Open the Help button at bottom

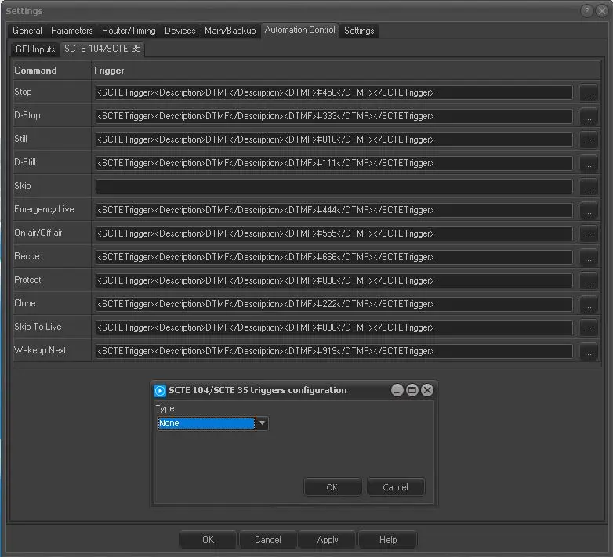[x=388, y=540]
